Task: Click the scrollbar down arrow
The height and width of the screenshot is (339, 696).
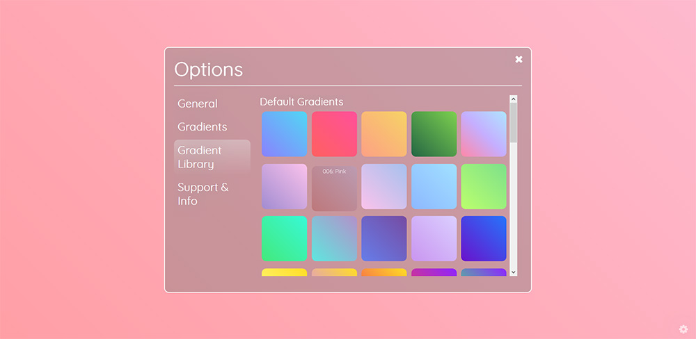Action: point(513,272)
